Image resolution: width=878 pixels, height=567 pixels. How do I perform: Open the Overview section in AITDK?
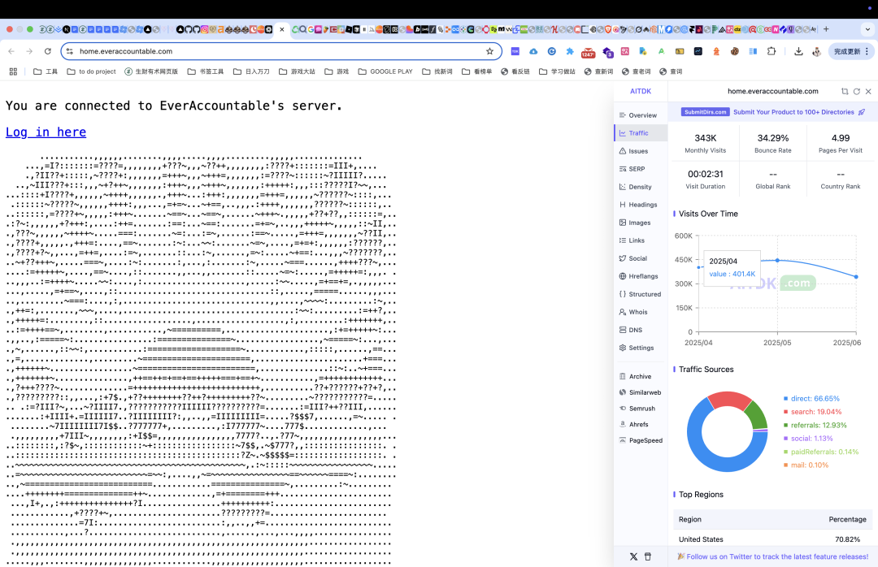(641, 115)
